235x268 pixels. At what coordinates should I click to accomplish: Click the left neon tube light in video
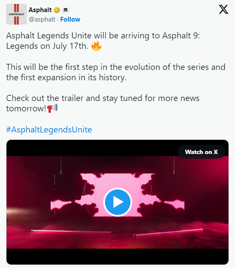pyautogui.click(x=72, y=231)
